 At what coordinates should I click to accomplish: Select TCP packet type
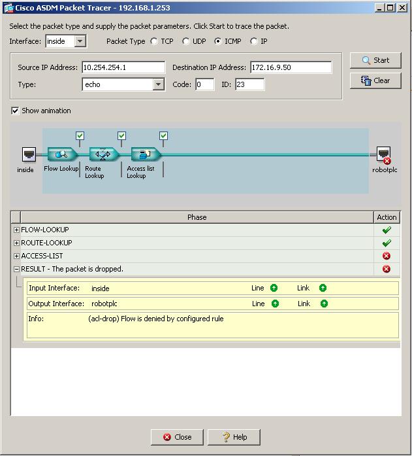pyautogui.click(x=154, y=41)
